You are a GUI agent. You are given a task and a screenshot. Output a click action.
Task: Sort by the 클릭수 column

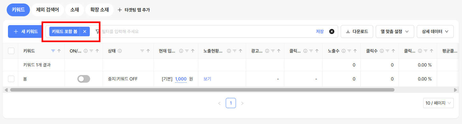393,51
